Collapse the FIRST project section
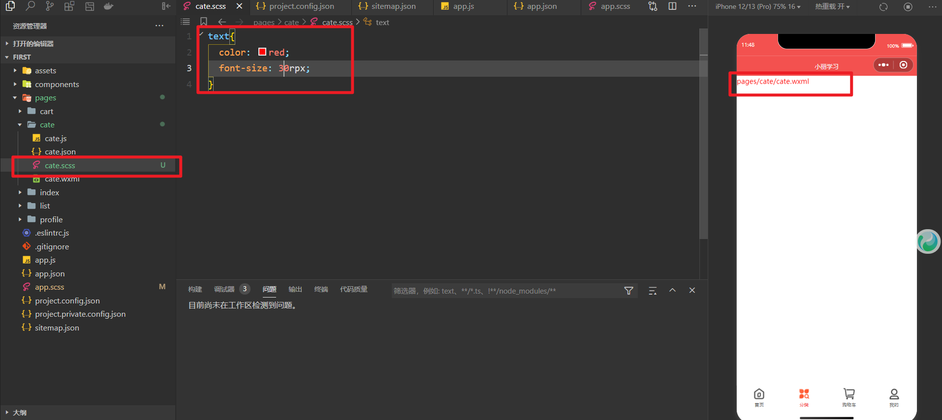The height and width of the screenshot is (420, 942). pos(88,57)
